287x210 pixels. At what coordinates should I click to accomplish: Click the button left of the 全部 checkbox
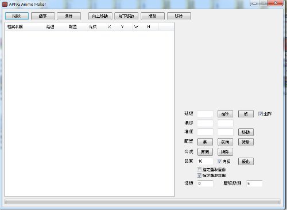click(x=246, y=114)
